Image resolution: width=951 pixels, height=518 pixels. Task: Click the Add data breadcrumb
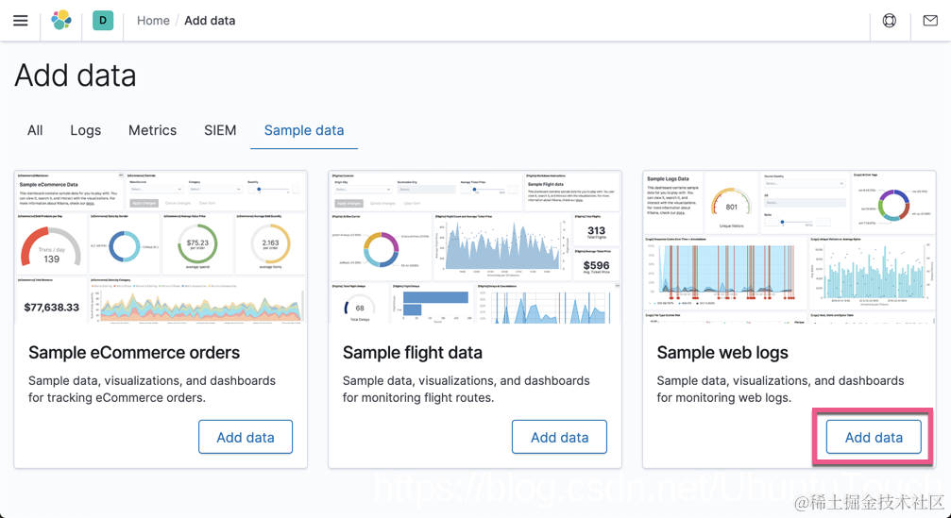point(210,21)
